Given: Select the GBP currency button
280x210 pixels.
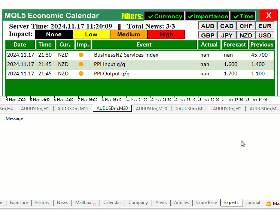Looking at the screenshot, I should tap(207, 35).
